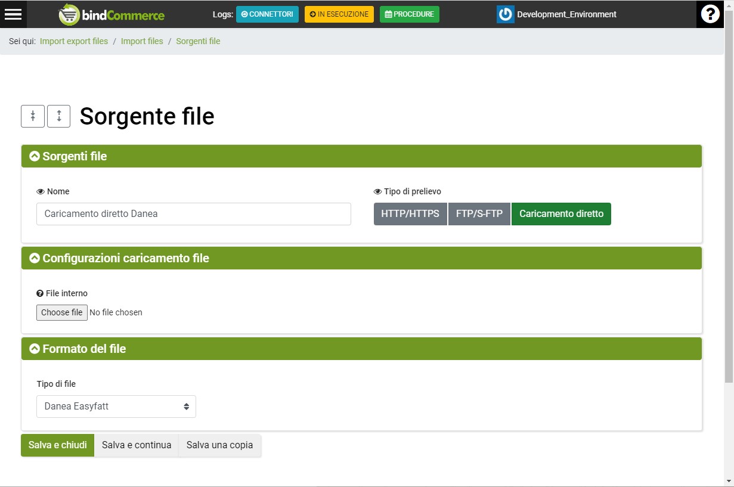Click Salva e chiudi button
This screenshot has width=734, height=487.
tap(58, 445)
